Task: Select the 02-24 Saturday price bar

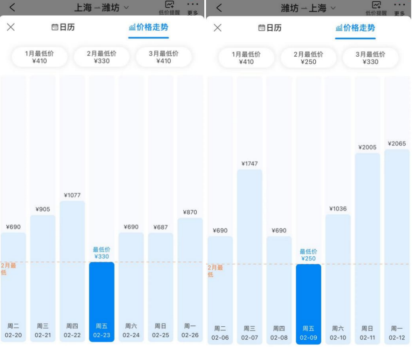Action: (x=131, y=287)
